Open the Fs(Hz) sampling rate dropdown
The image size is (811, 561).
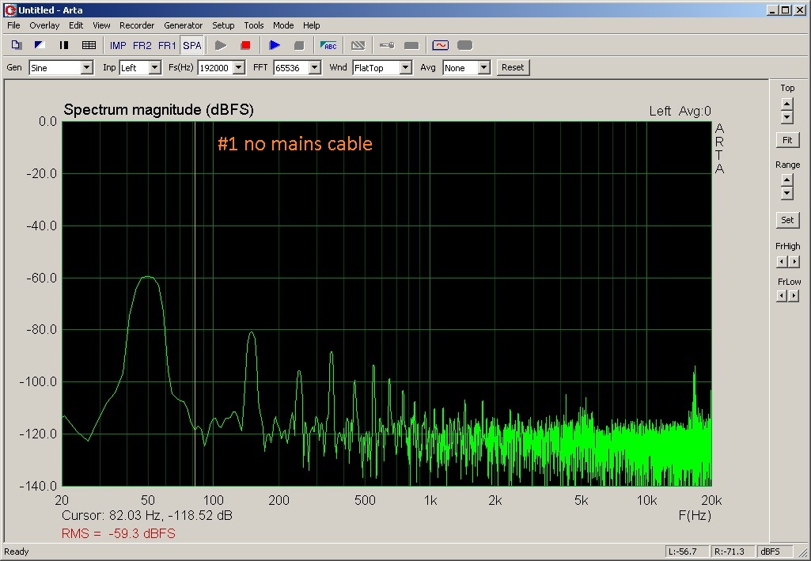pos(238,68)
